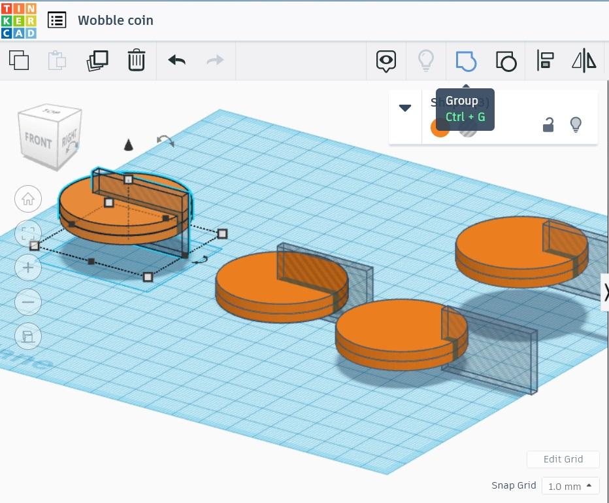Click the Edit Grid button

point(563,459)
